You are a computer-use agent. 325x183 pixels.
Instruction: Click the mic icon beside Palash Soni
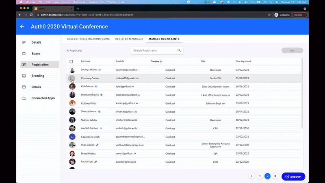(95, 161)
